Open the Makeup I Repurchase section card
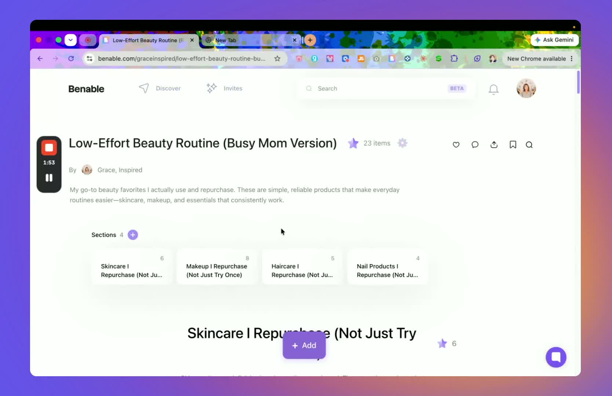This screenshot has width=612, height=396. [x=217, y=267]
